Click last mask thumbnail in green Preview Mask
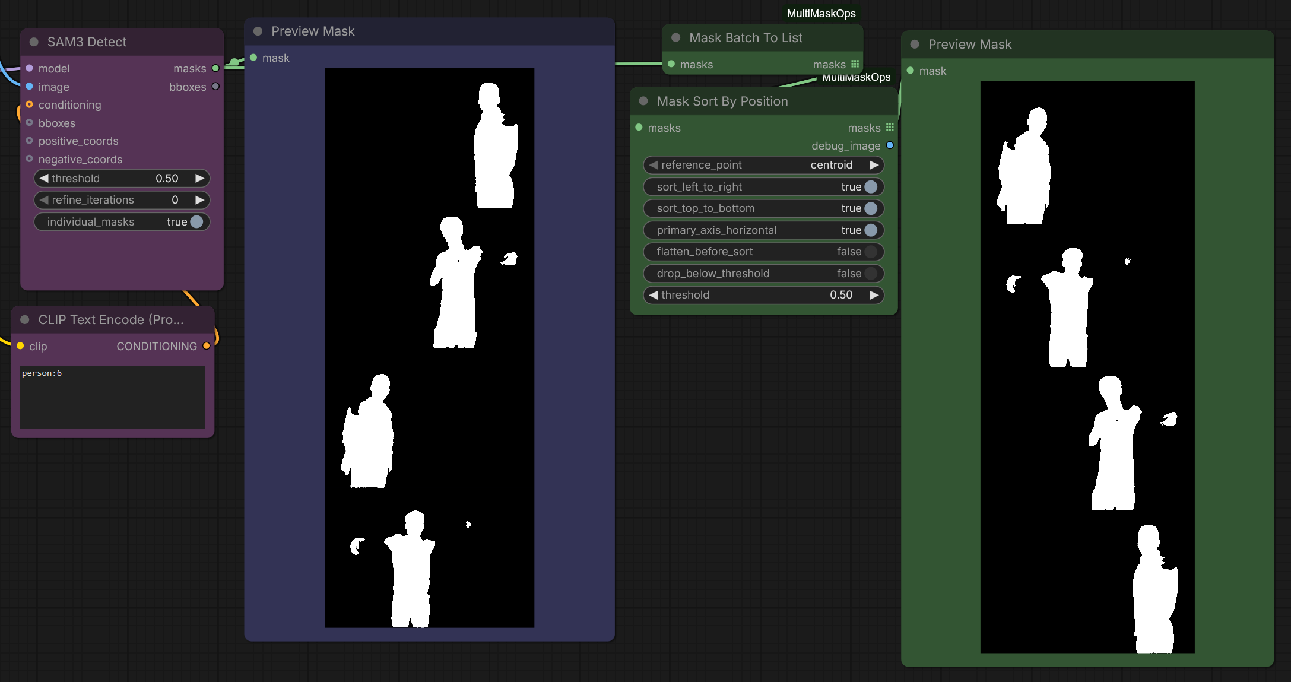The width and height of the screenshot is (1291, 682). [1087, 582]
